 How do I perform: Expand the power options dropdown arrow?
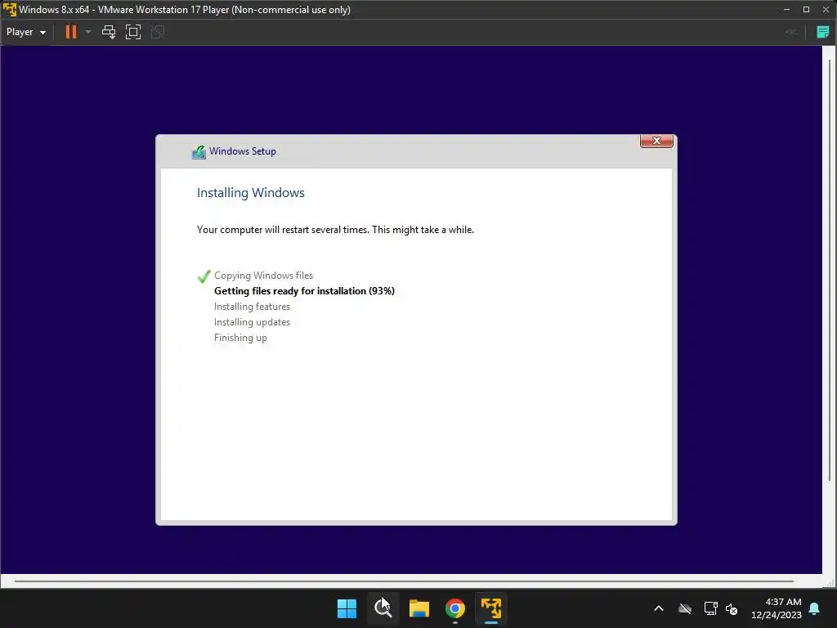88,32
